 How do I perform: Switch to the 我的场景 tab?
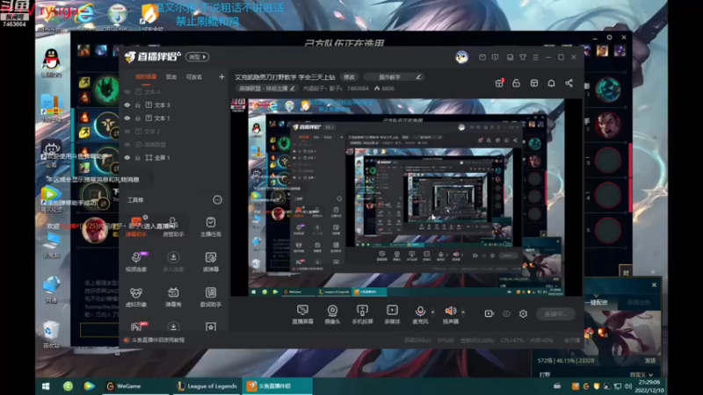(x=146, y=77)
